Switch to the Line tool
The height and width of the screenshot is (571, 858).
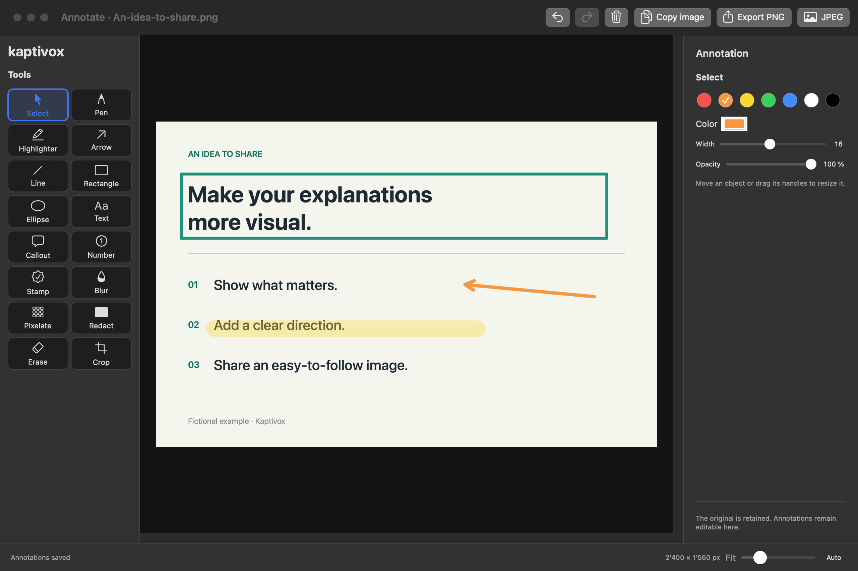pos(38,176)
